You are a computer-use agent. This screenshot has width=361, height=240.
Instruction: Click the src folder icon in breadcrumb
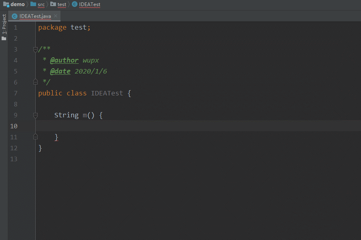point(33,4)
